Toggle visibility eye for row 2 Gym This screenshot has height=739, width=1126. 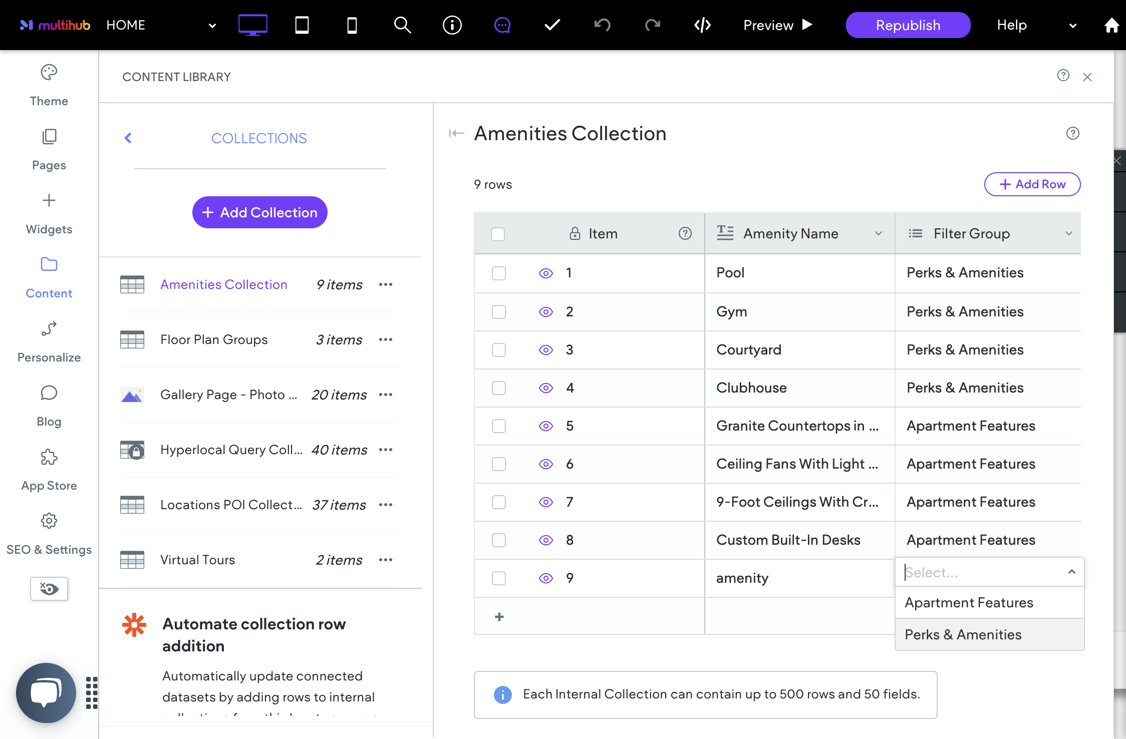coord(546,312)
